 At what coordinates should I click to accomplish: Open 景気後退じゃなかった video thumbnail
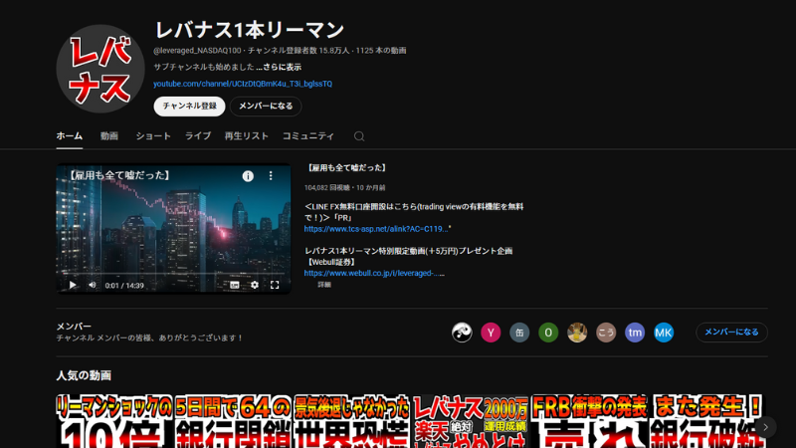pyautogui.click(x=352, y=421)
